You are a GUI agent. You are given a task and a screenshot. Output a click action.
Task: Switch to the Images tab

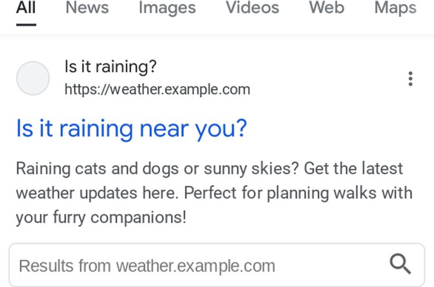pos(167,8)
